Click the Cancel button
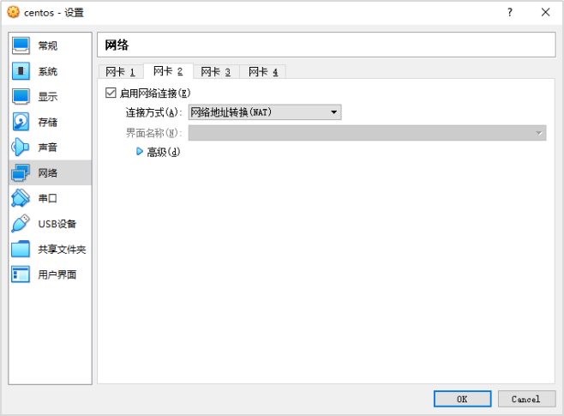 [x=526, y=399]
